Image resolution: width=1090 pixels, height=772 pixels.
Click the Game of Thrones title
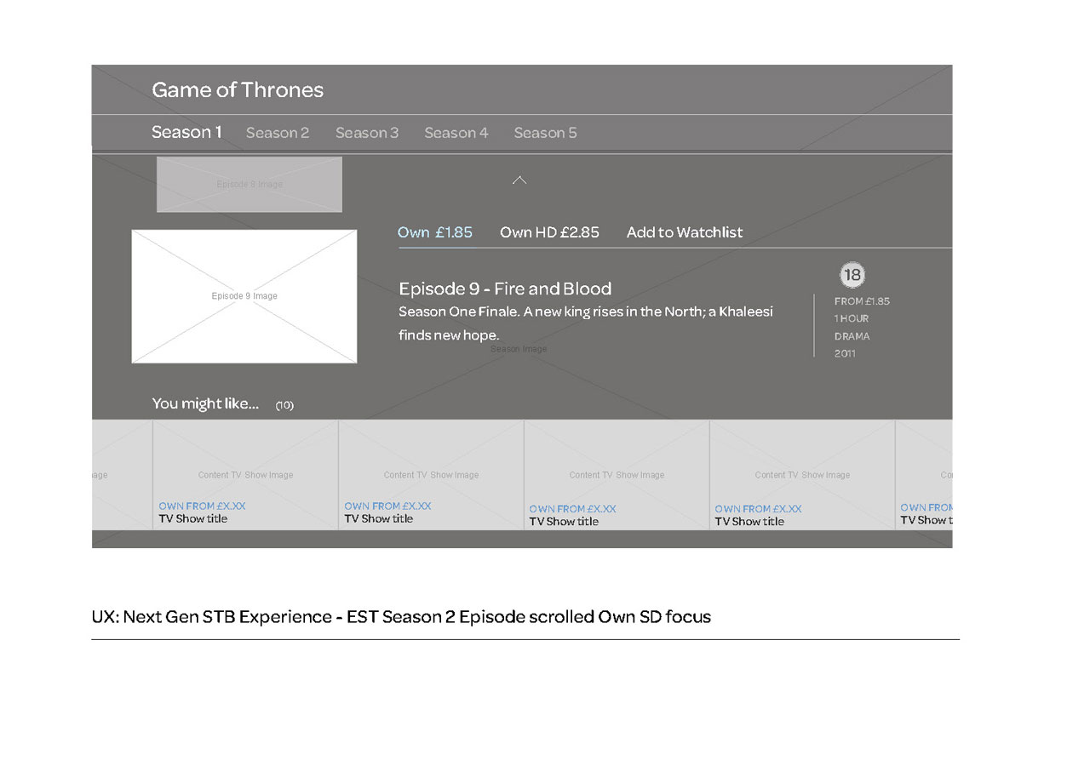(x=238, y=90)
